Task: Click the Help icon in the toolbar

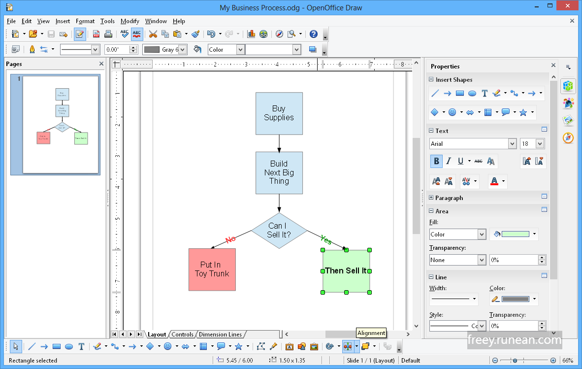Action: [315, 34]
